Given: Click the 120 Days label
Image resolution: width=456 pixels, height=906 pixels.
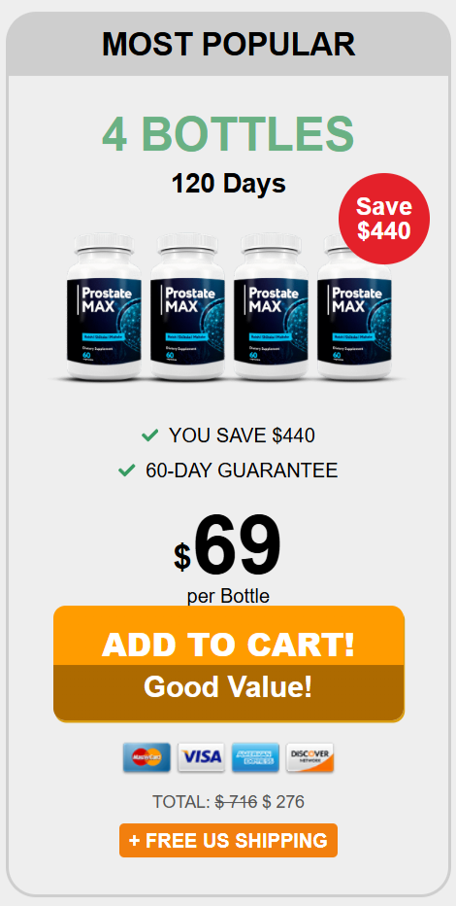Looking at the screenshot, I should point(228,185).
